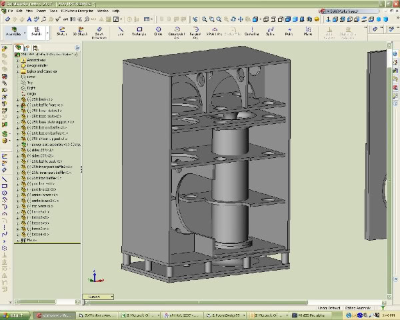This screenshot has width=400, height=320.
Task: Click the Windows Start button
Action: (x=14, y=315)
